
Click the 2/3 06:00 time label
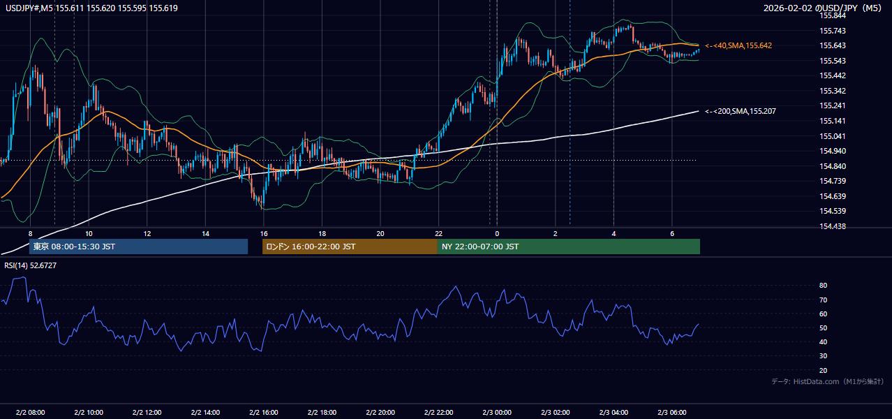click(x=671, y=412)
